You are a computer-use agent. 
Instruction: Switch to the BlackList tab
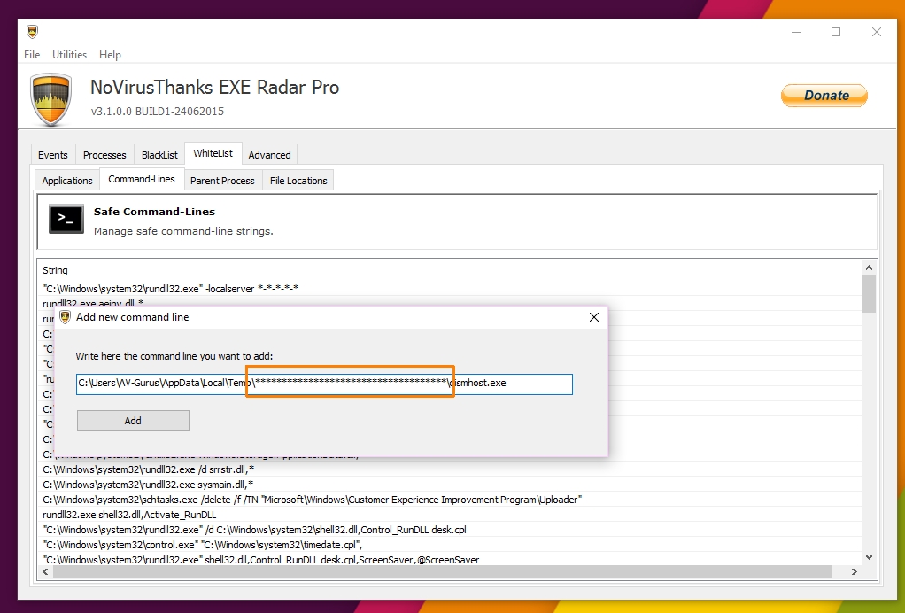click(x=159, y=155)
